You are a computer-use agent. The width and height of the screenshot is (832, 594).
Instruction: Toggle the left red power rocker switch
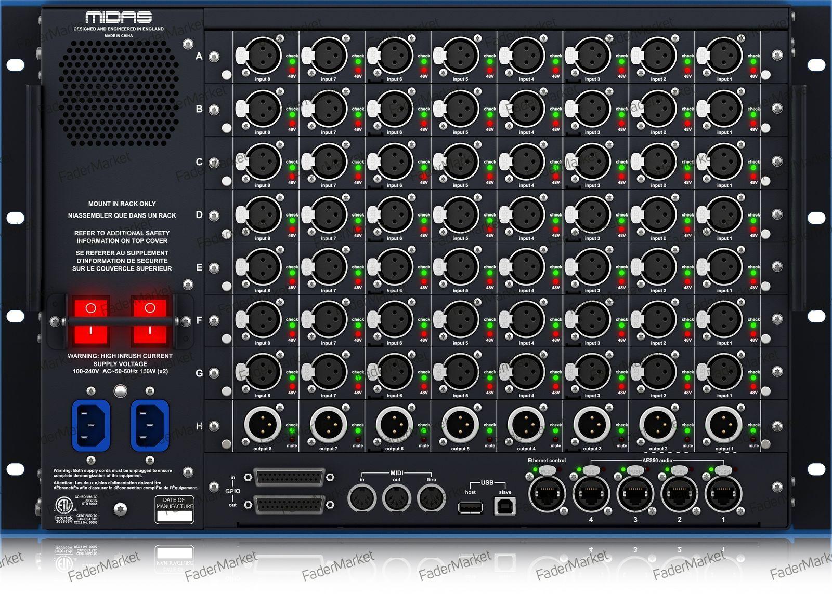point(91,321)
